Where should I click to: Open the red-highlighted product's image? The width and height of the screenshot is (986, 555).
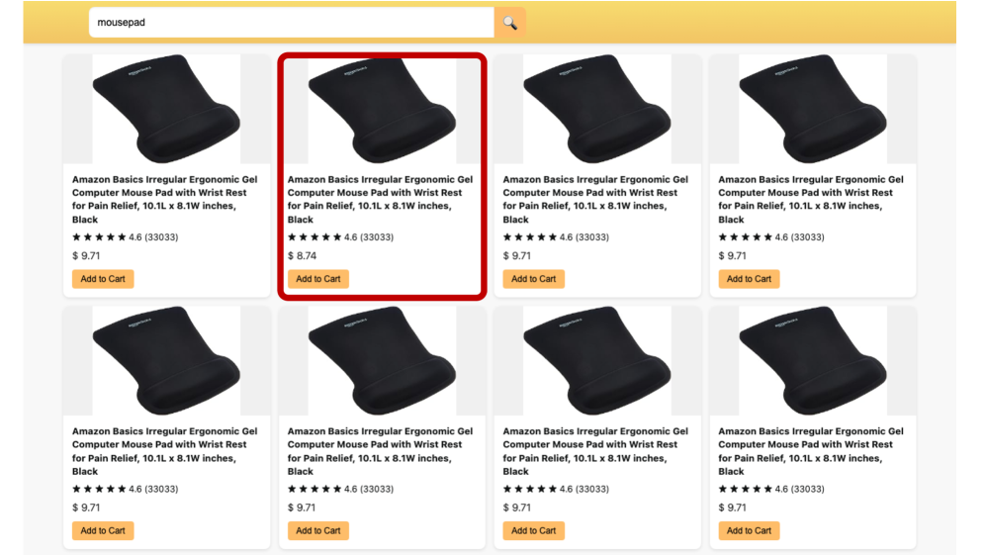(x=382, y=109)
